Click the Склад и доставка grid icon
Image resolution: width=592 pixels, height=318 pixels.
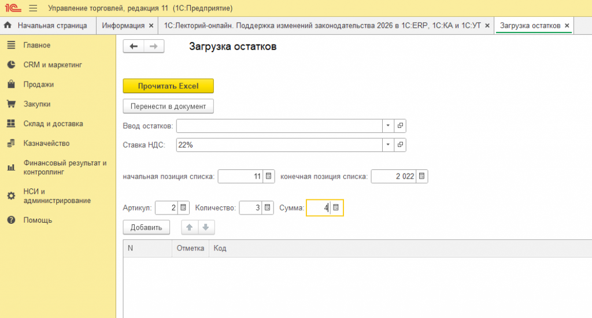pyautogui.click(x=12, y=124)
